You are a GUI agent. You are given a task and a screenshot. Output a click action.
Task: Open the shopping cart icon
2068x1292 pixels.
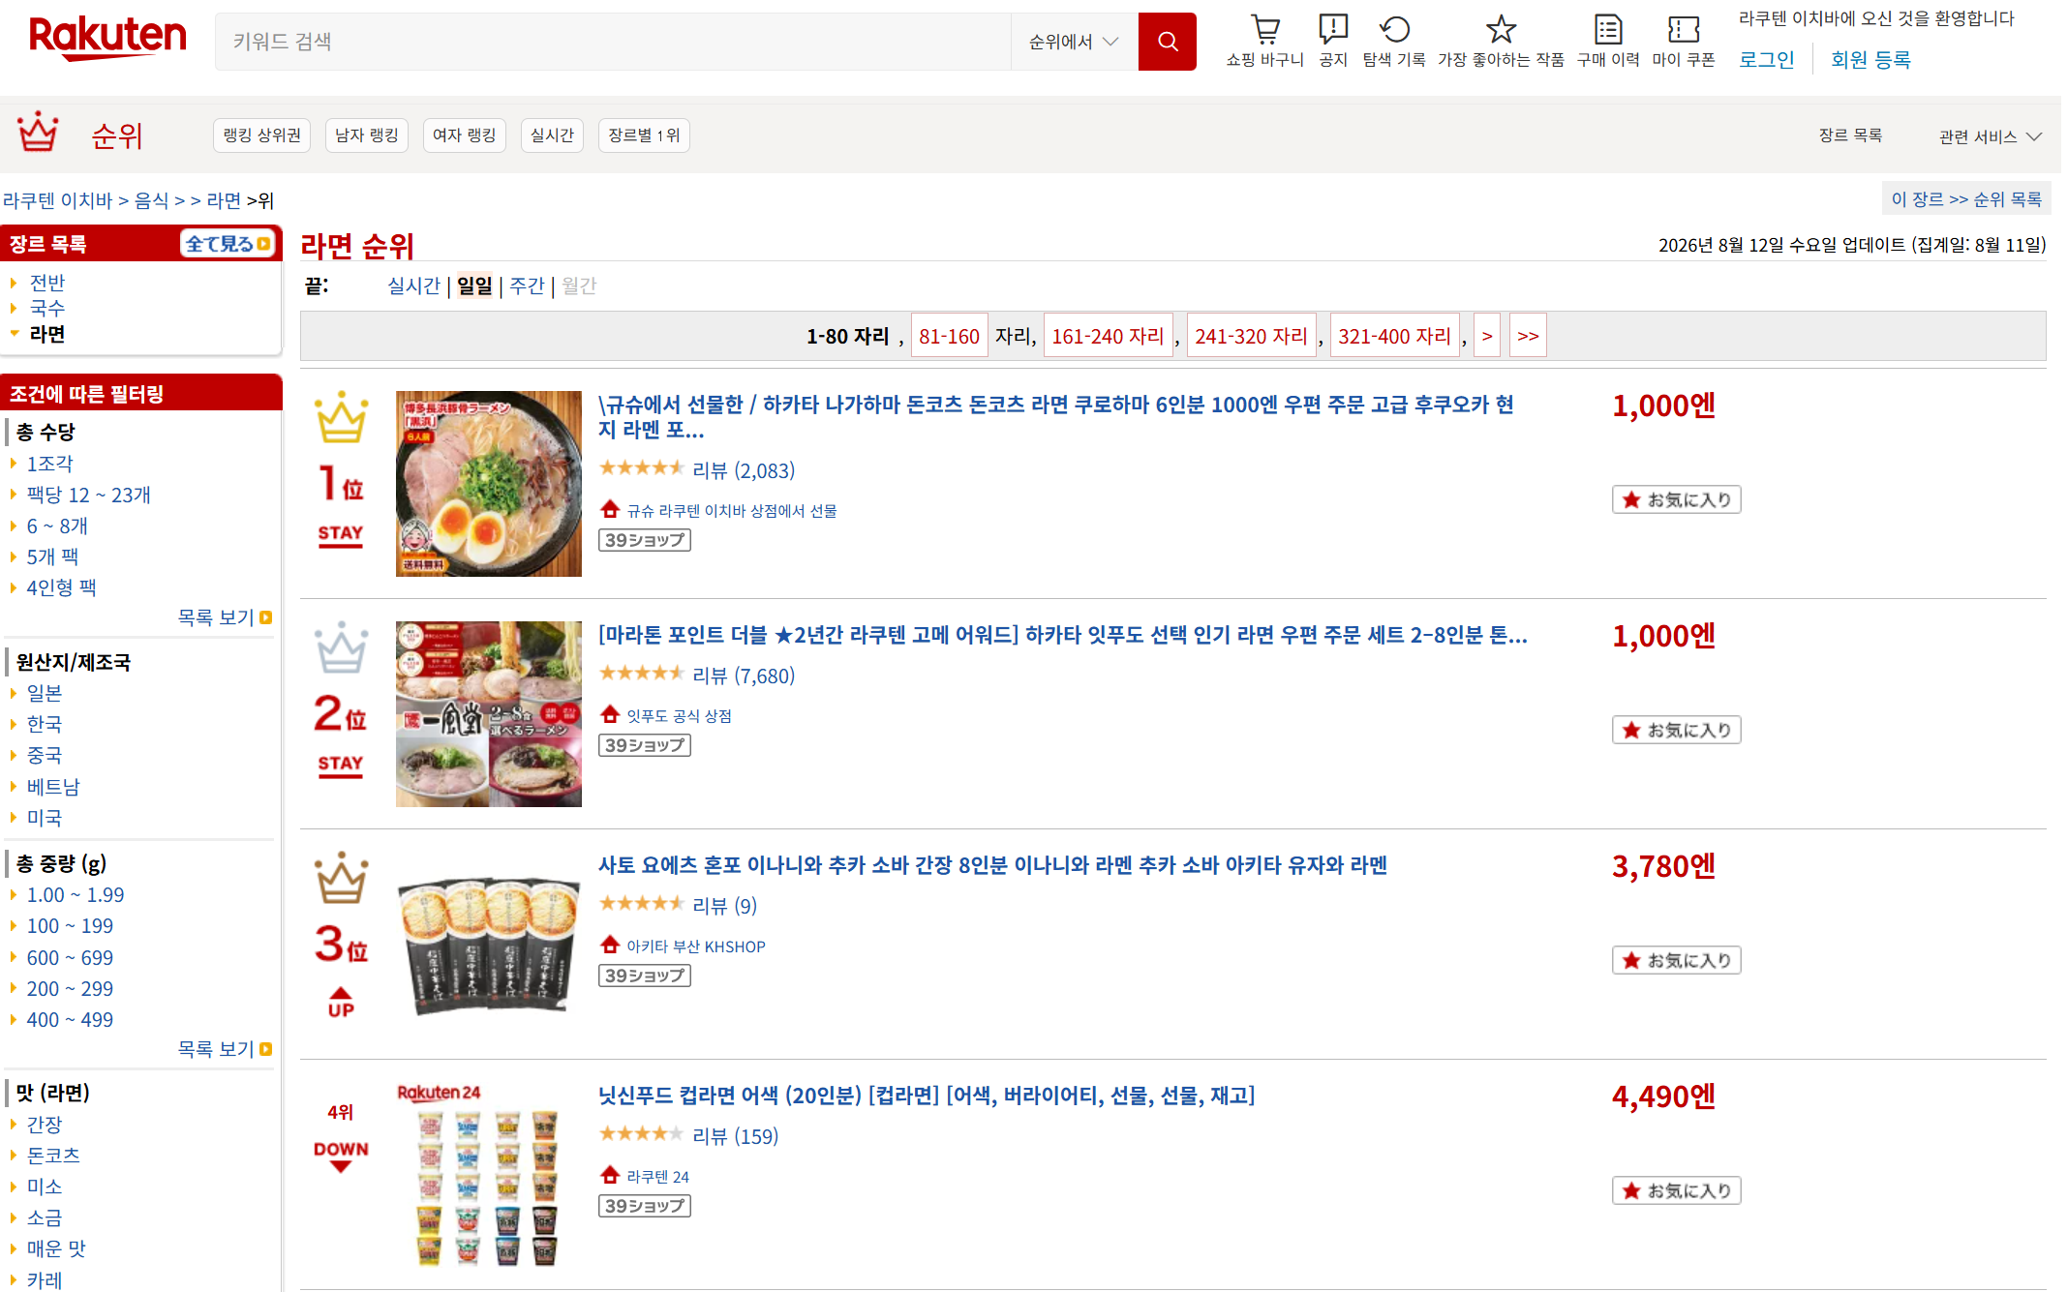point(1264,29)
